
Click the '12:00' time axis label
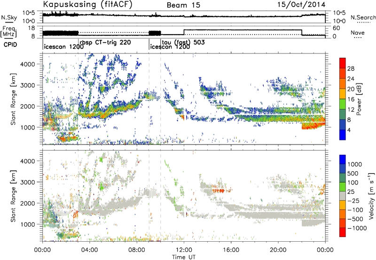(184, 250)
